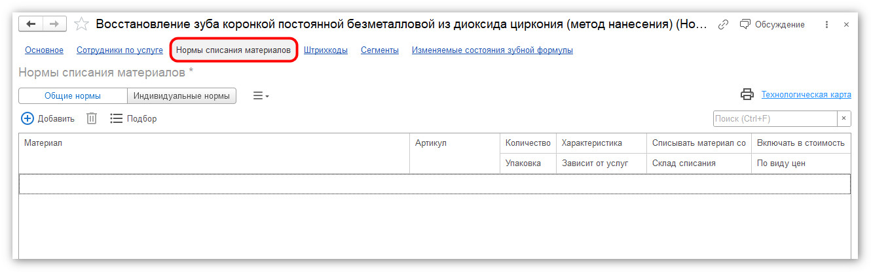Click Добавить to add a material
The height and width of the screenshot is (272, 871).
pos(48,118)
